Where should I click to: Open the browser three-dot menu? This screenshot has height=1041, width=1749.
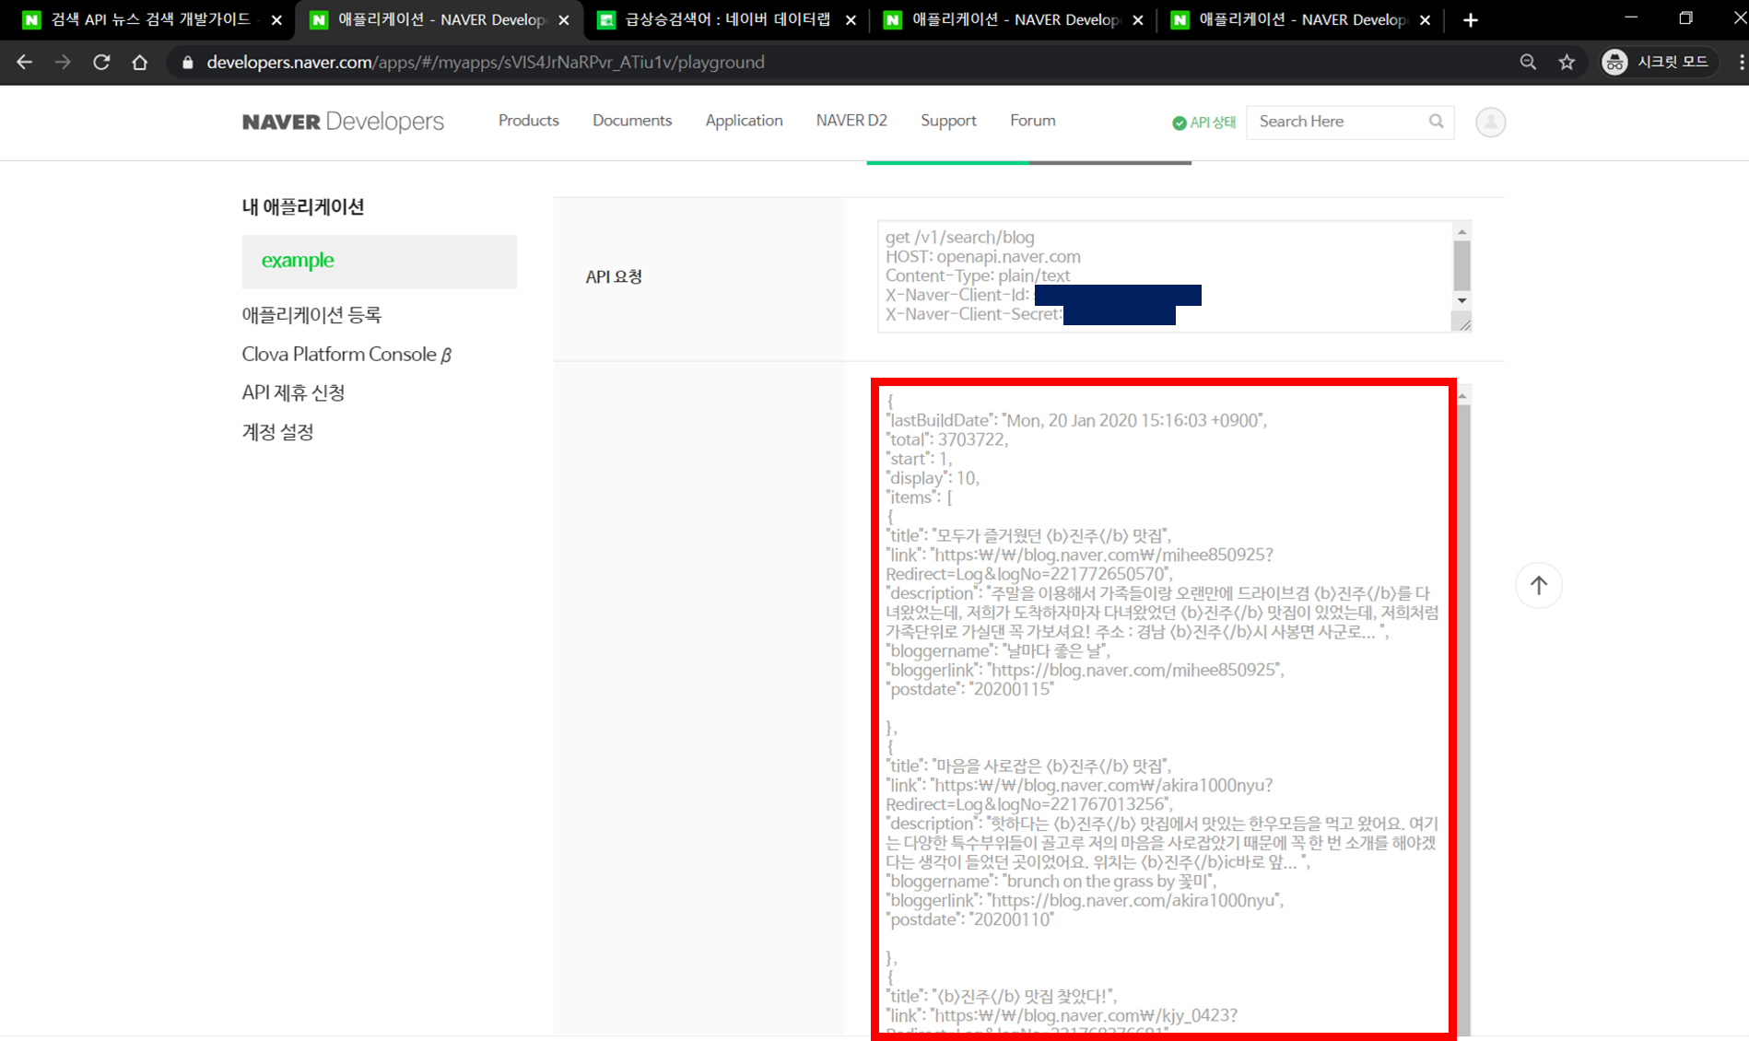point(1741,62)
